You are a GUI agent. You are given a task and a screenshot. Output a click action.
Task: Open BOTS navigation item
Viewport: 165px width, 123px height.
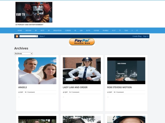click(42, 31)
